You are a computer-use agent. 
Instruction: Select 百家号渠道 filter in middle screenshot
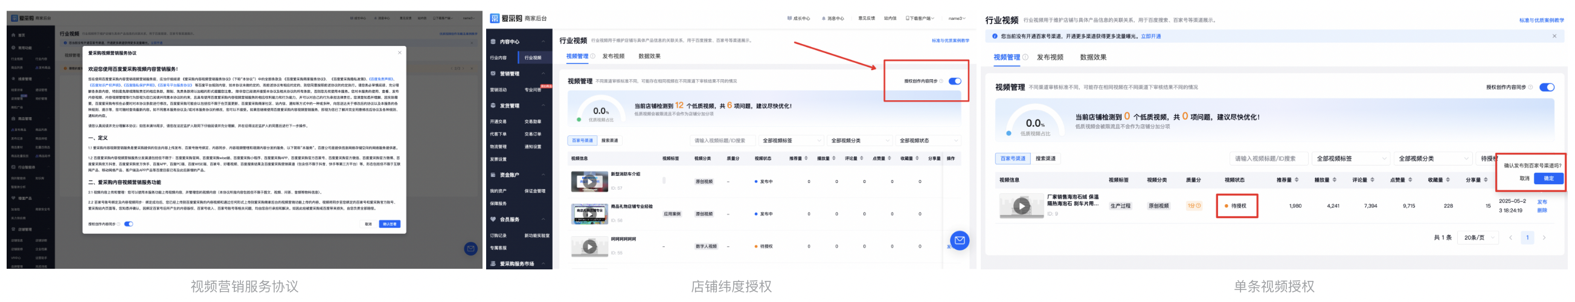point(583,141)
